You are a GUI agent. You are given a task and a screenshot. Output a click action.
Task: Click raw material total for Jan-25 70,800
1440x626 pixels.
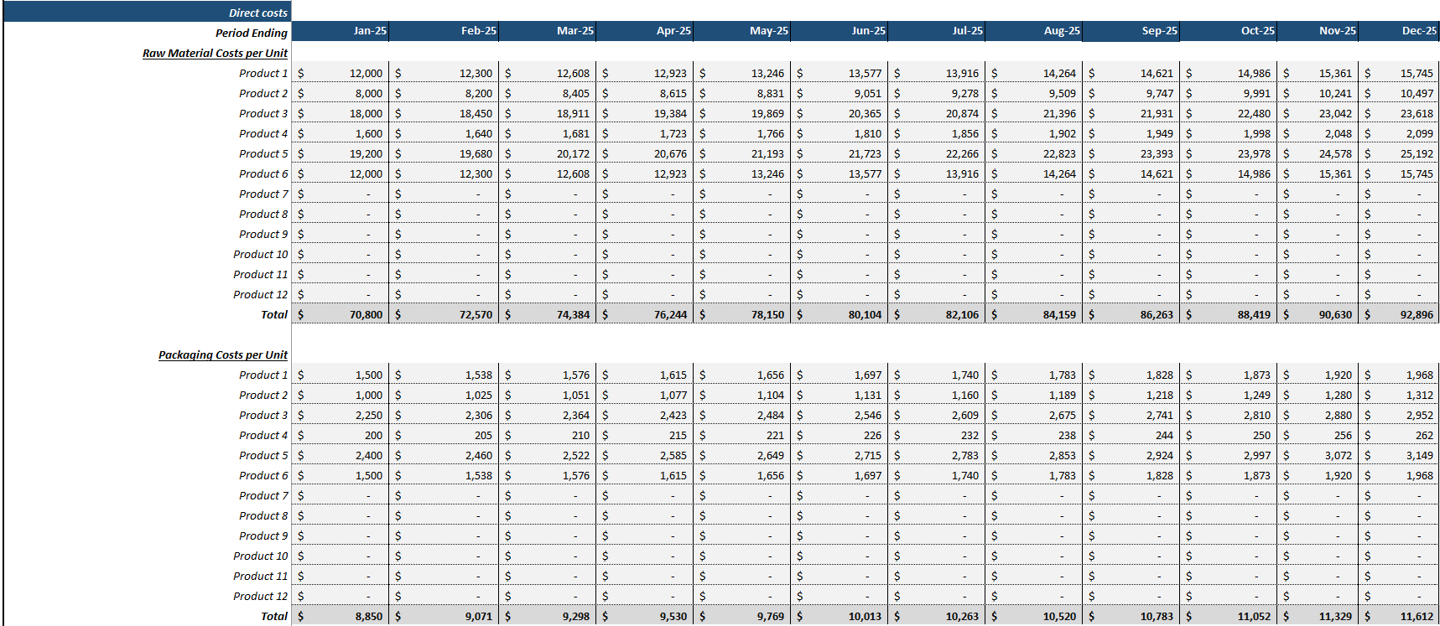coord(341,314)
